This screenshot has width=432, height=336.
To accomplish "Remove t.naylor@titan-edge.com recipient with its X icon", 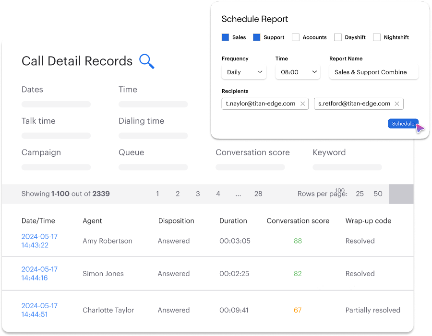I will coord(302,104).
